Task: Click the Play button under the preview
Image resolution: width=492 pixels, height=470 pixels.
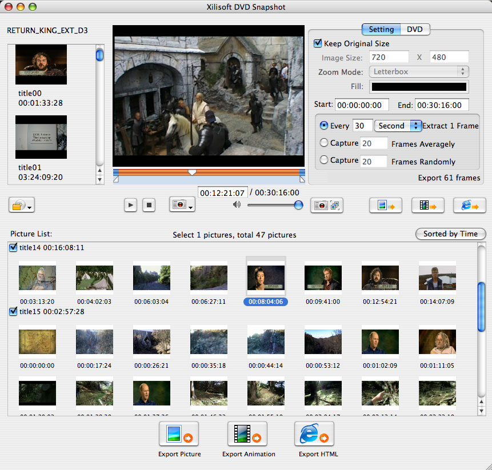Action: pos(130,205)
